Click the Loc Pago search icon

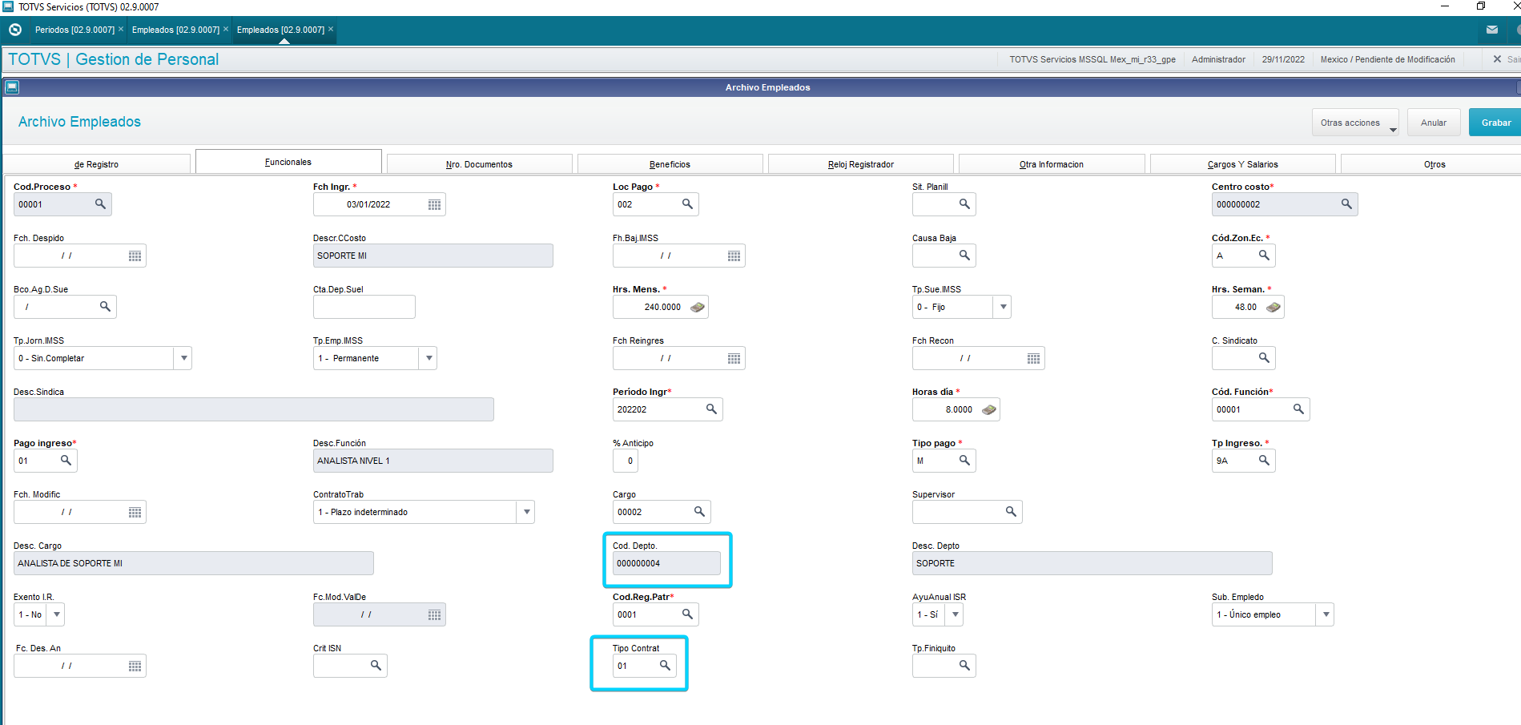point(687,204)
